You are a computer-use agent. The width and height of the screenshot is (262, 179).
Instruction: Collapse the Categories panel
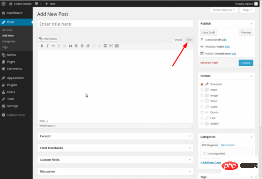click(x=251, y=137)
